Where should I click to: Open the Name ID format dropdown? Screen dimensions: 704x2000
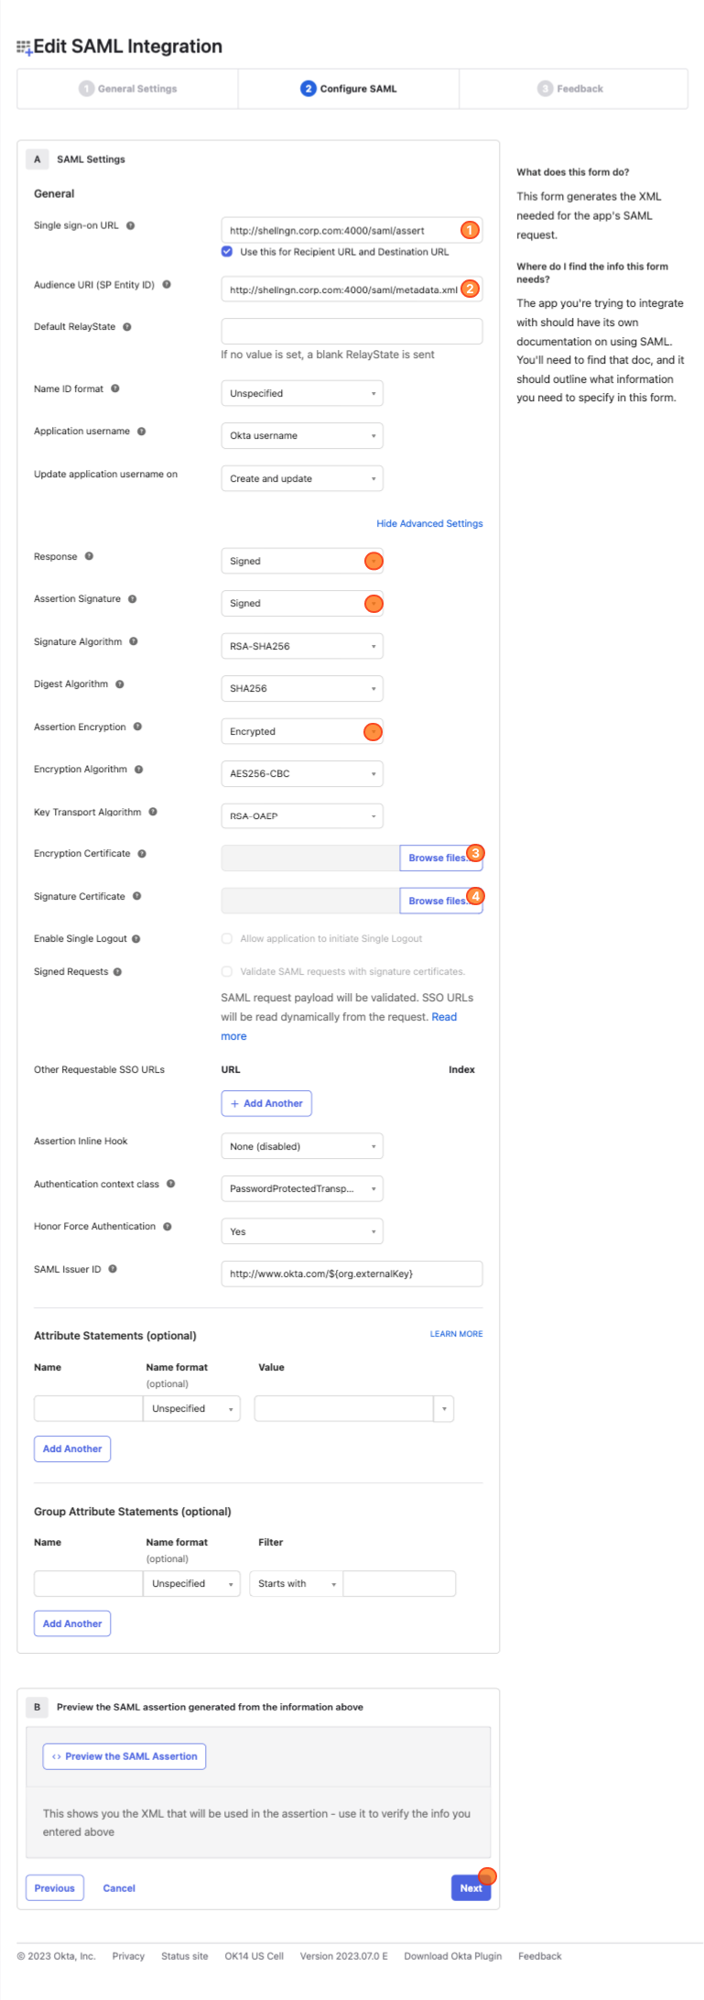302,393
